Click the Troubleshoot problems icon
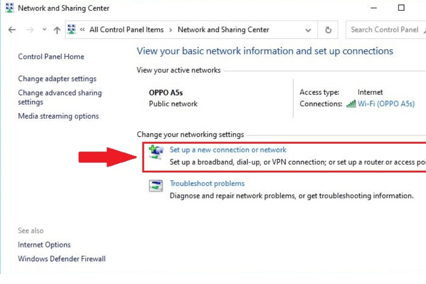426x284 pixels. click(x=155, y=185)
